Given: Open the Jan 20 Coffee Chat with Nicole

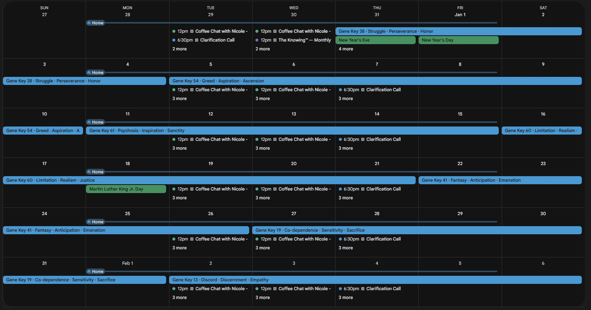Looking at the screenshot, I should tap(294, 189).
